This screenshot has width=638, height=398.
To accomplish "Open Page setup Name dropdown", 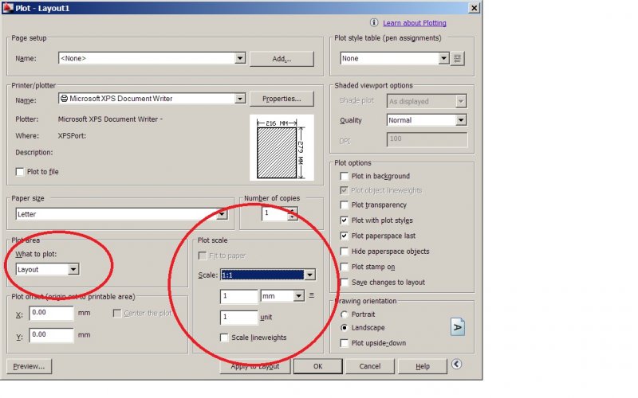I will [x=240, y=58].
